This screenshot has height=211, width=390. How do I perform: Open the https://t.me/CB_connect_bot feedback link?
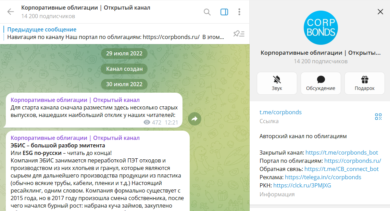[x=341, y=169]
